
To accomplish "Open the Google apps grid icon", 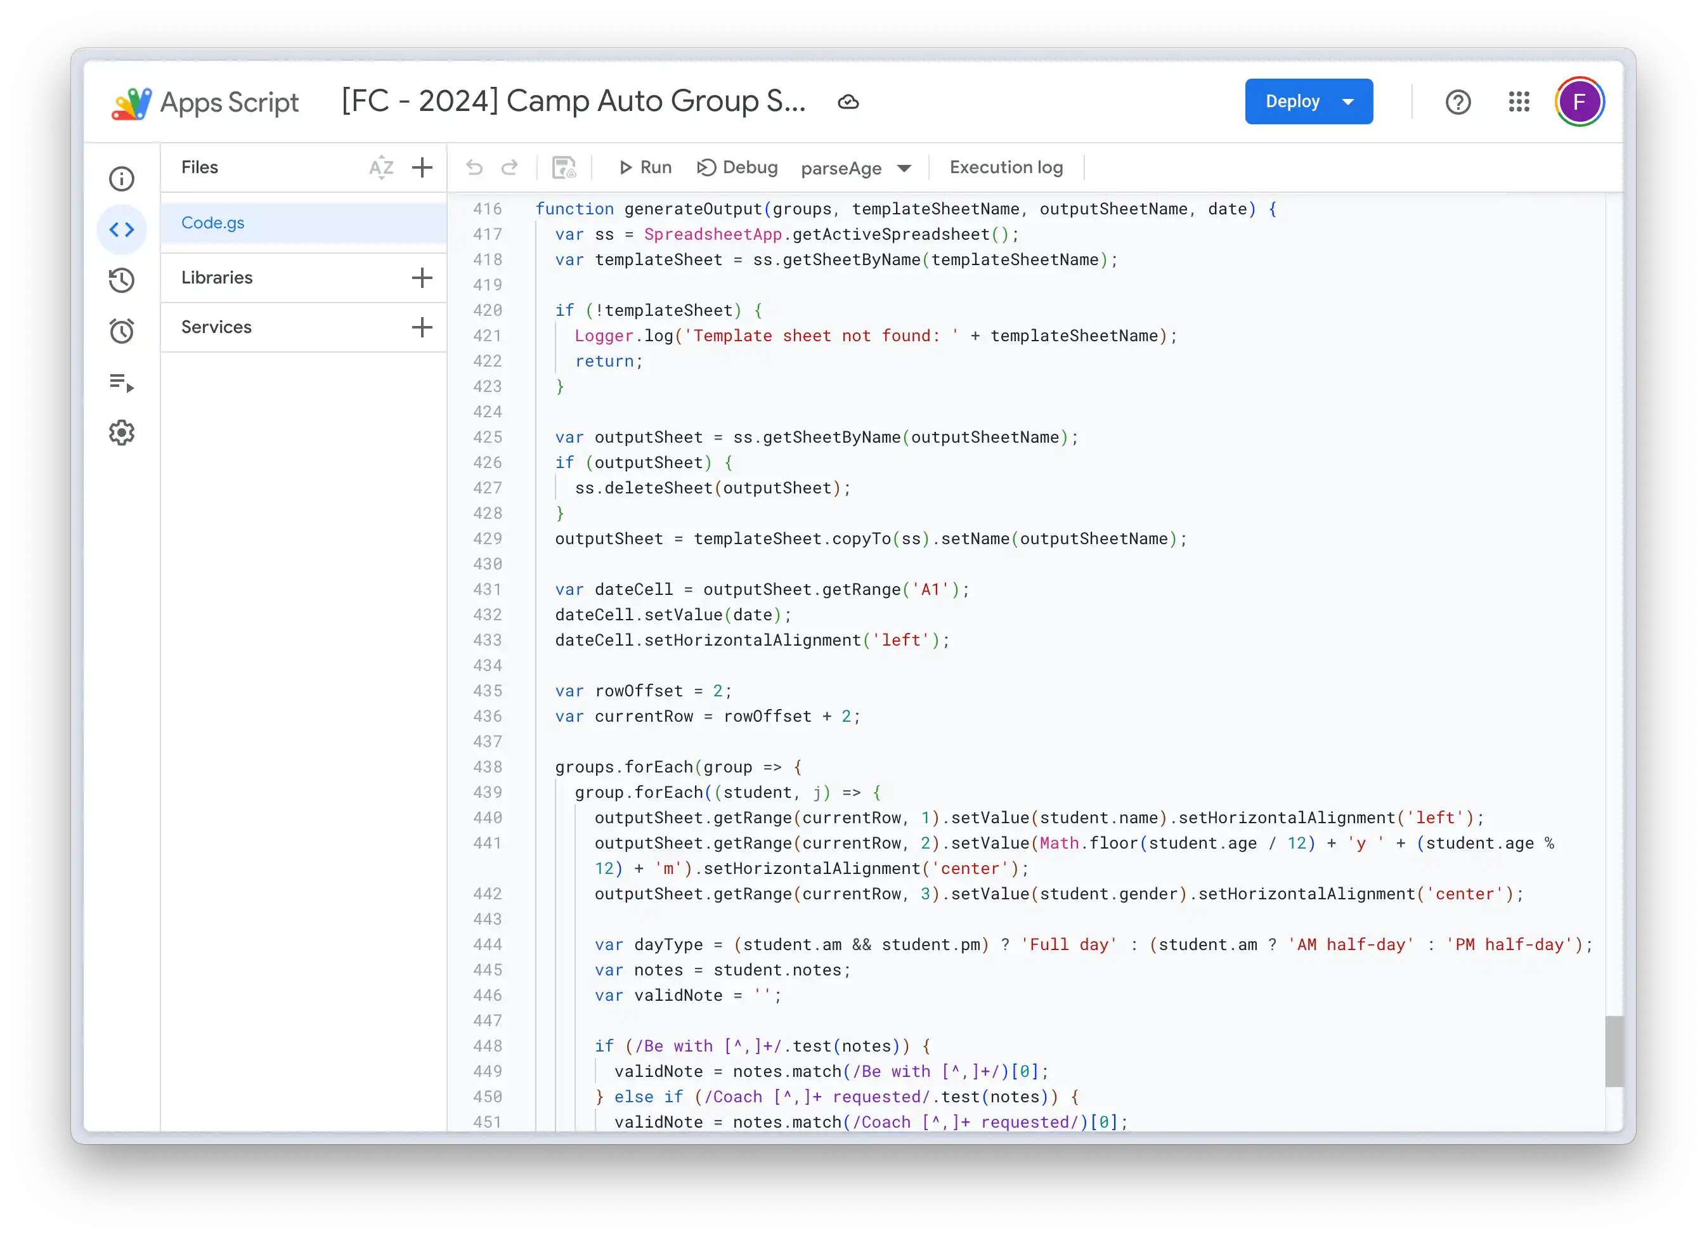I will (1518, 101).
